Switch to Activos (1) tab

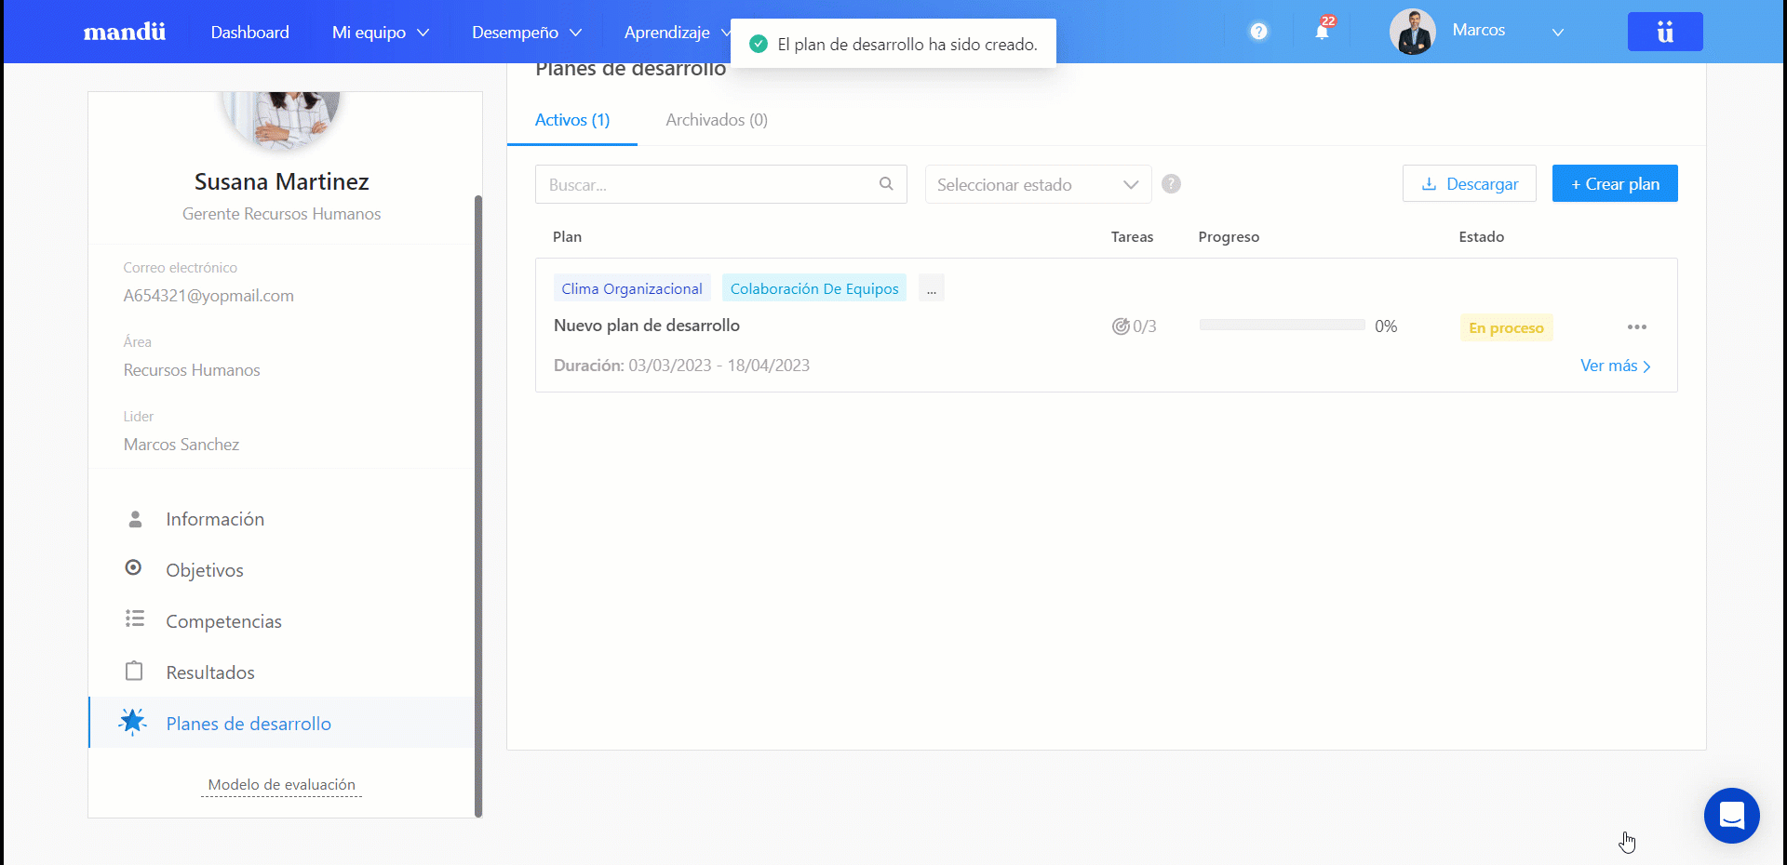click(x=572, y=120)
